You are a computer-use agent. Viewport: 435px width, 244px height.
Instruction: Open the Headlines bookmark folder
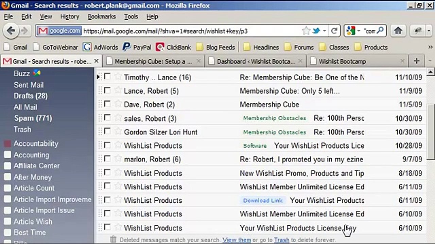(261, 47)
